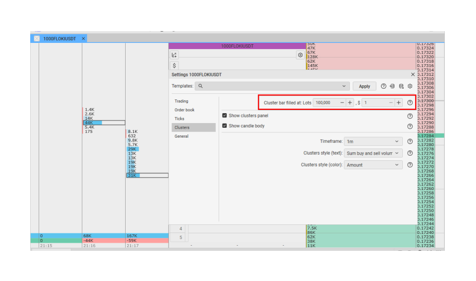Select the General settings section
Screen dimensions: 476x281
(x=194, y=136)
